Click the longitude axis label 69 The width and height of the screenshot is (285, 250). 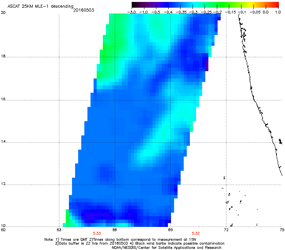click(170, 230)
